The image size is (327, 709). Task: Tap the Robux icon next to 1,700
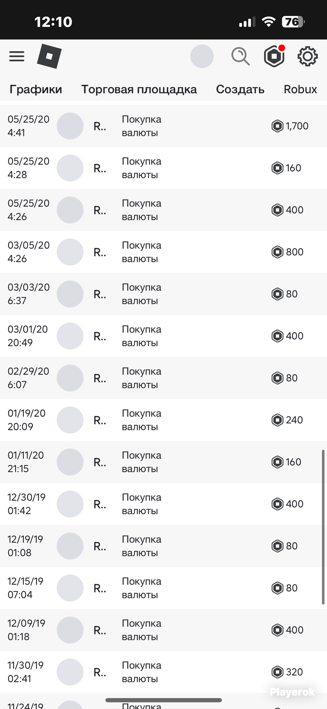click(277, 126)
